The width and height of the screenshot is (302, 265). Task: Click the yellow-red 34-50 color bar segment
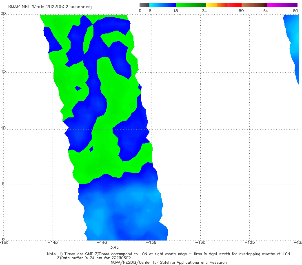coord(224,5)
